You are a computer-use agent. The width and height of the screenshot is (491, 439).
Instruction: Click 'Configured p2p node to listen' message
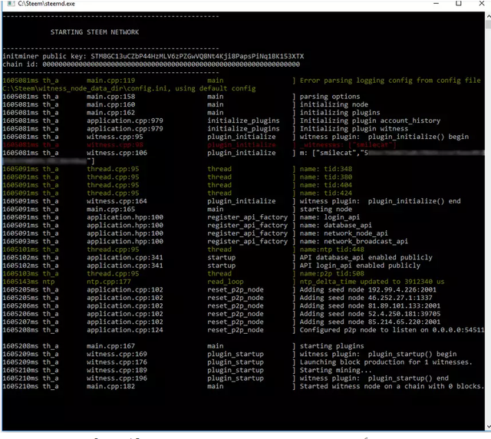coord(392,330)
